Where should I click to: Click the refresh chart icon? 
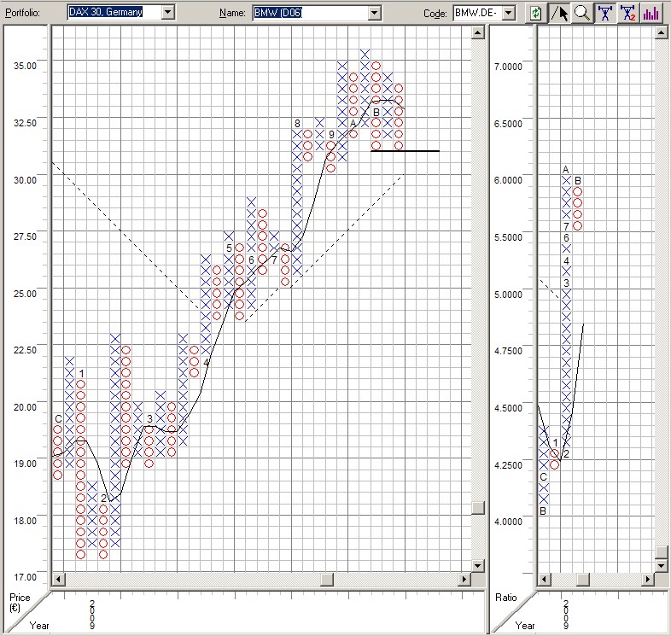pyautogui.click(x=535, y=13)
